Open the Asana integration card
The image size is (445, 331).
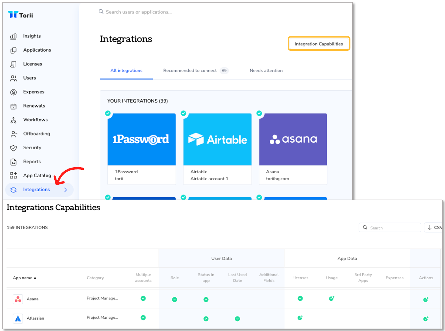(293, 149)
